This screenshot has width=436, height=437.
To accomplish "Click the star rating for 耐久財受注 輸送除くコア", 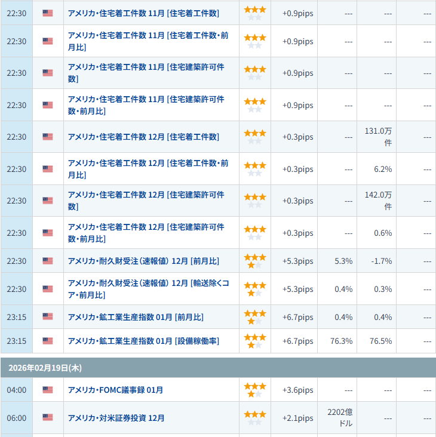I will 255,289.
